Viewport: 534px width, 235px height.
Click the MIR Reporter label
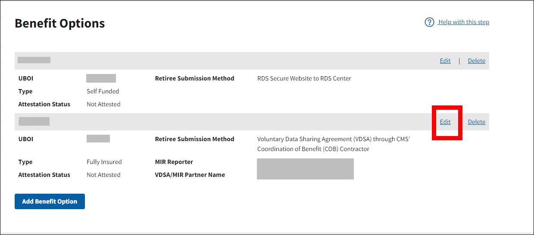click(174, 162)
